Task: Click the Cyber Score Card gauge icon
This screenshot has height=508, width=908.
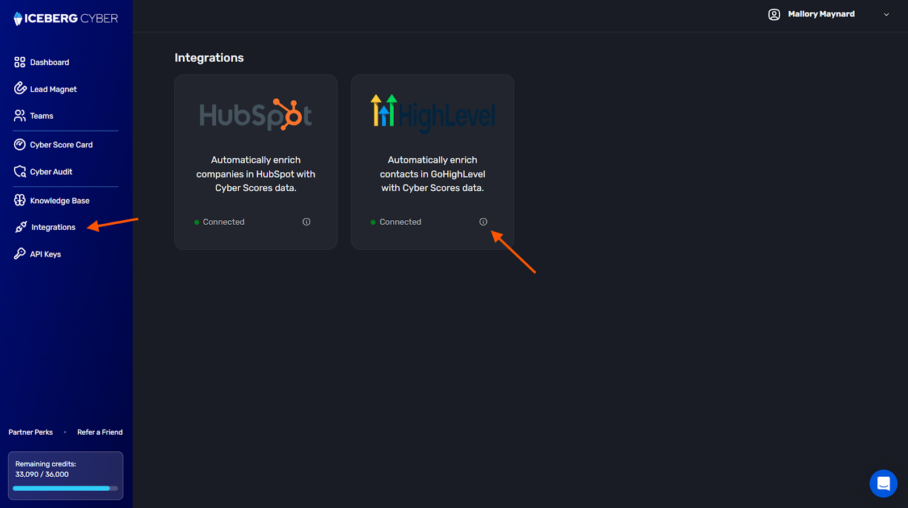Action: point(20,144)
